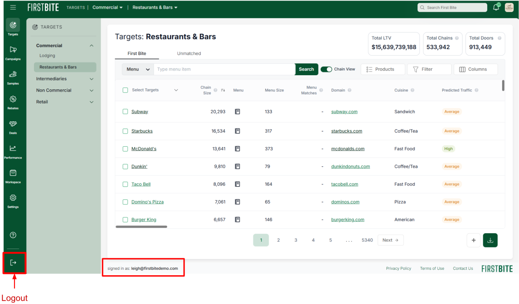Screen dimensions: 519x304
Task: View the McDonald's menu icon
Action: (238, 149)
